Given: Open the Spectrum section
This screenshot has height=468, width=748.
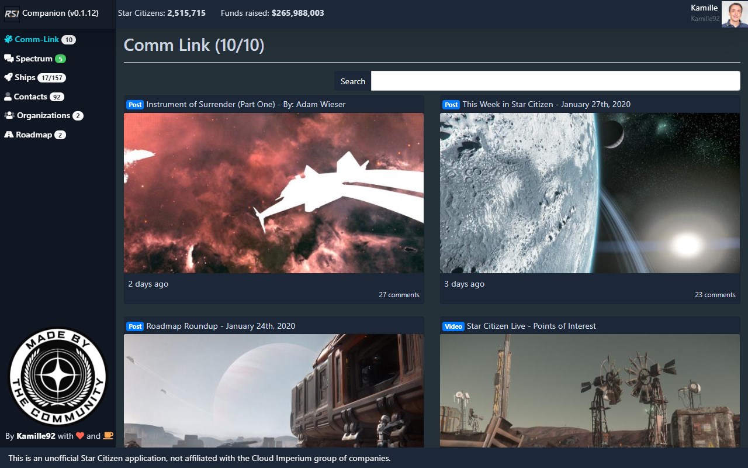Looking at the screenshot, I should pyautogui.click(x=34, y=58).
